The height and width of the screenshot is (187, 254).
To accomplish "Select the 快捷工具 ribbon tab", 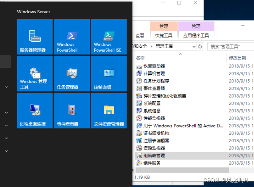I will (x=164, y=35).
